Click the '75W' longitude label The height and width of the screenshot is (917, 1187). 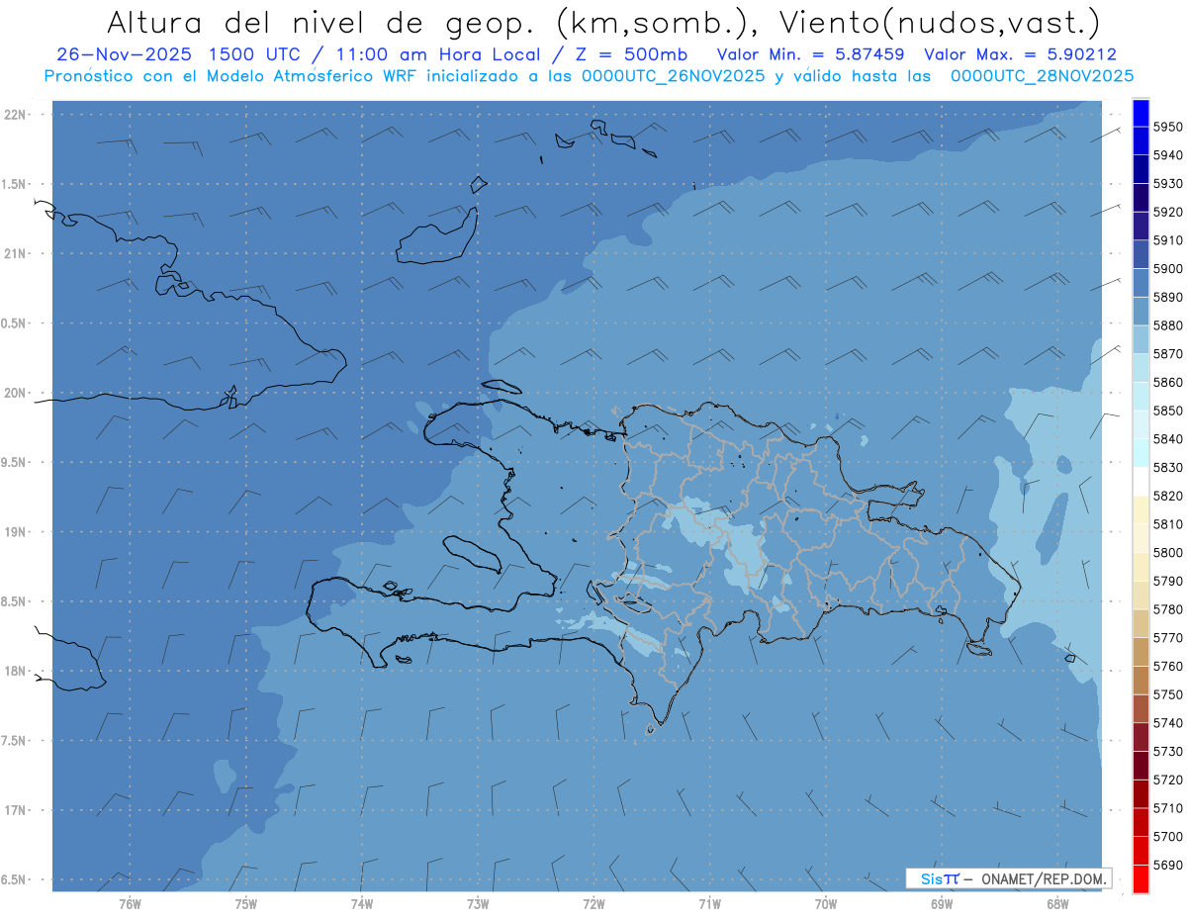point(245,904)
